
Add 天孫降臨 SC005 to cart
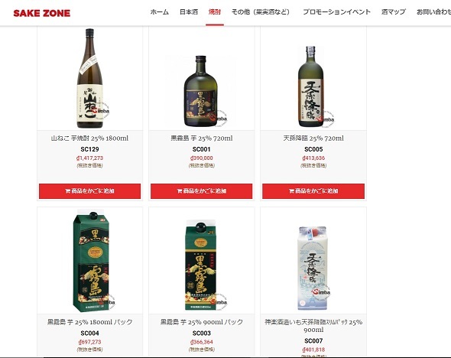(x=313, y=191)
